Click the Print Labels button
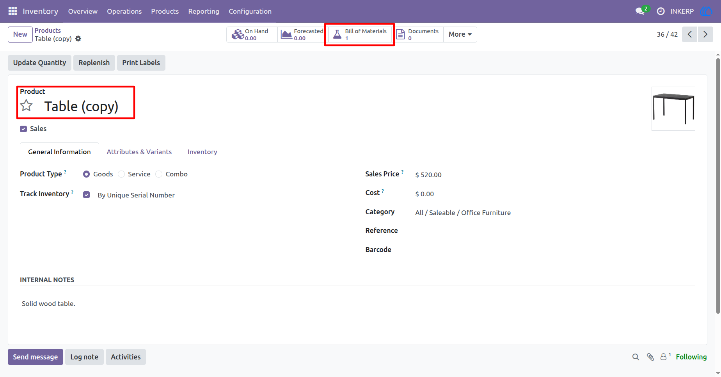The width and height of the screenshot is (721, 377). tap(141, 63)
